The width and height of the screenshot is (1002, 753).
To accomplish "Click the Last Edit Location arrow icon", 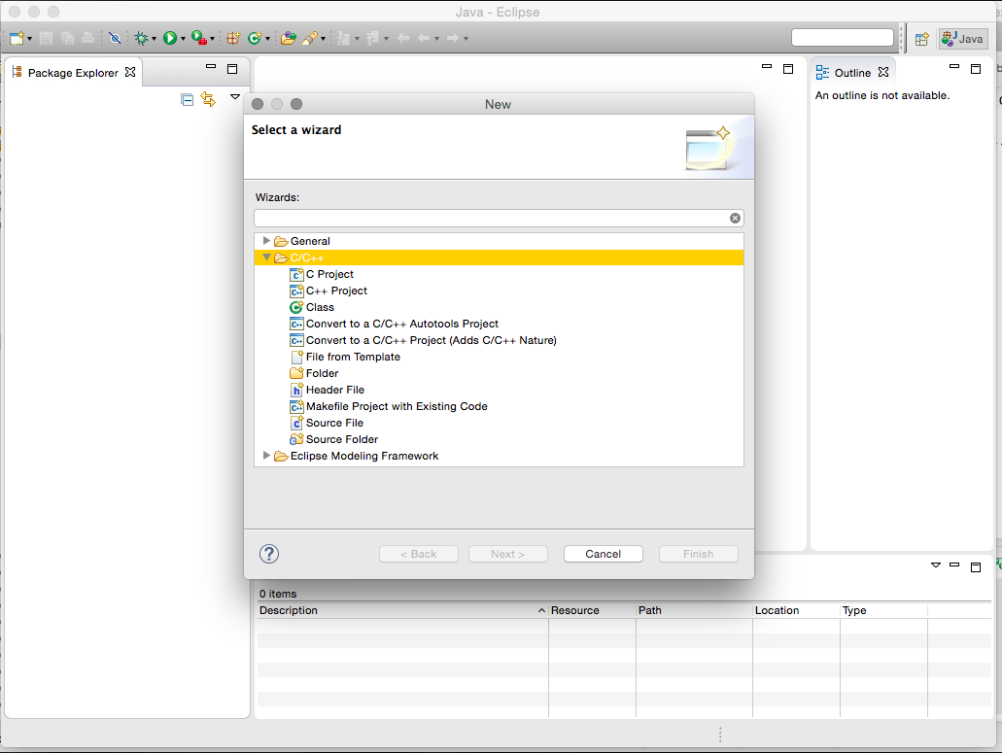I will click(x=402, y=38).
